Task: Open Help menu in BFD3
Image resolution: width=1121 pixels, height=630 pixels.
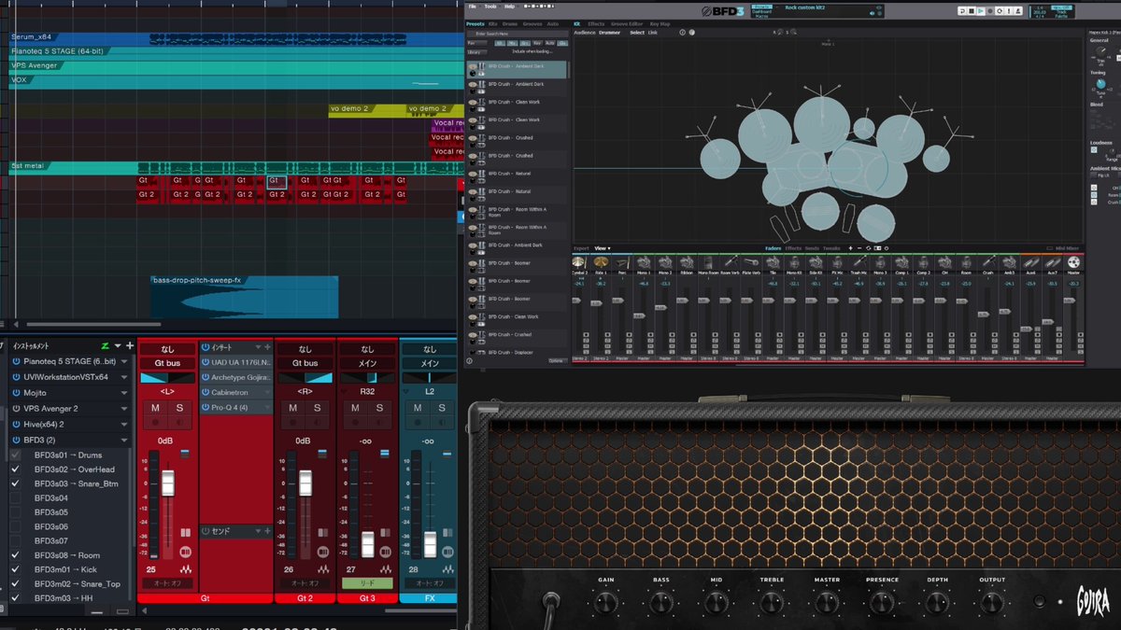Action: pyautogui.click(x=508, y=7)
